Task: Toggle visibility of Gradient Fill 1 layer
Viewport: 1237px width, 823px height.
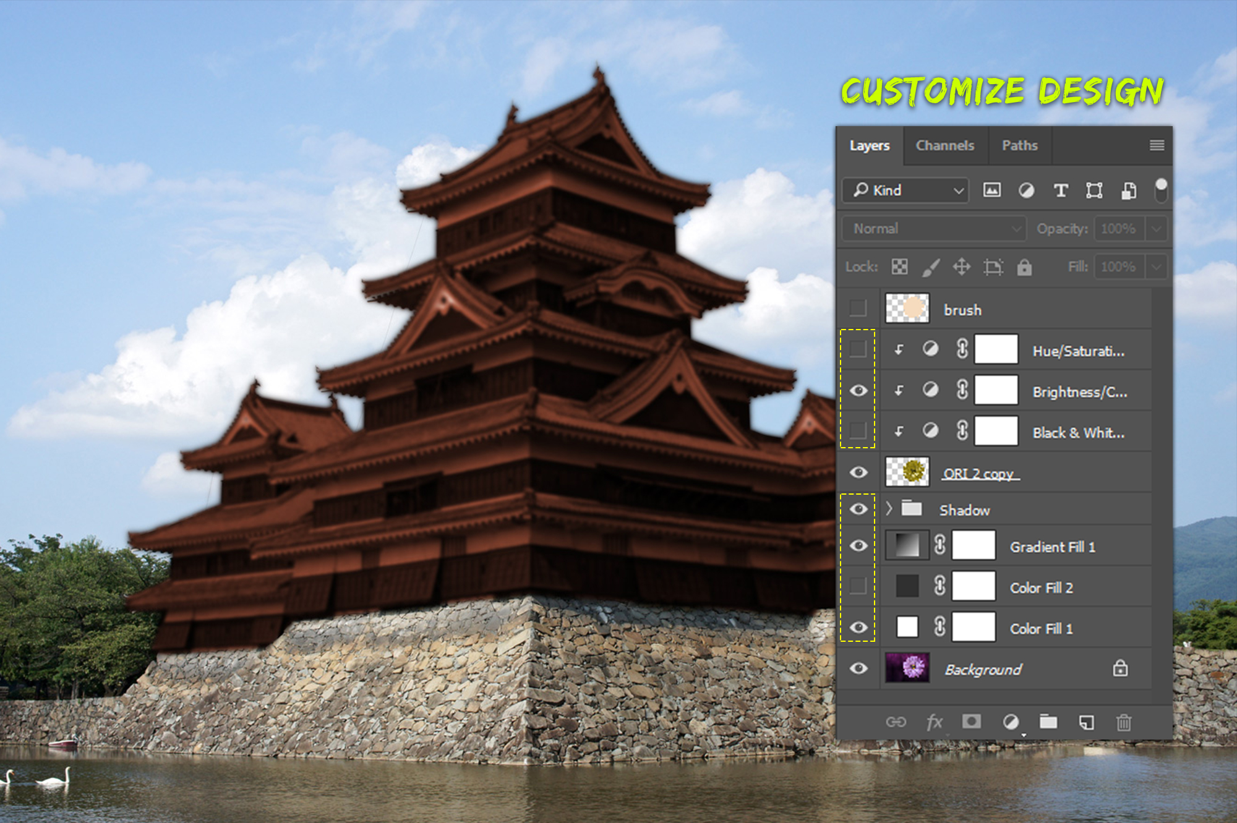Action: pos(858,545)
